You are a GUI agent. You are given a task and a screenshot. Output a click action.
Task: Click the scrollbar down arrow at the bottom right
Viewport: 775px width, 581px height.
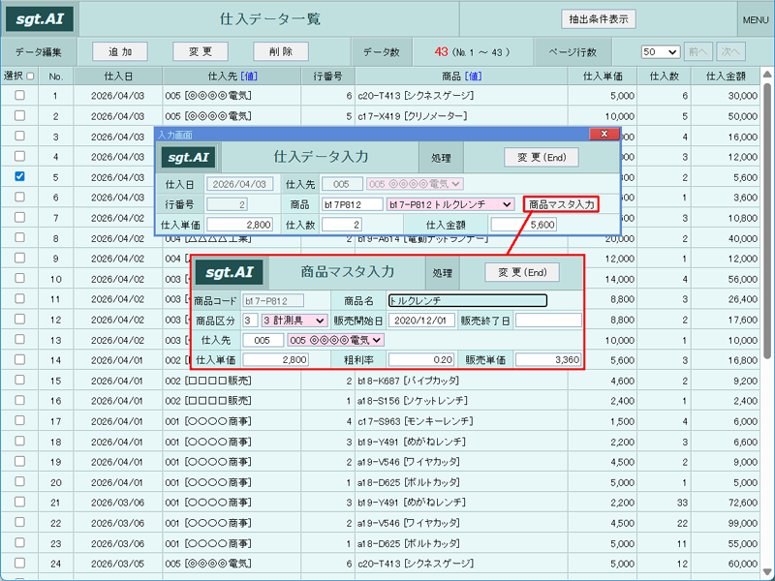coord(767,571)
